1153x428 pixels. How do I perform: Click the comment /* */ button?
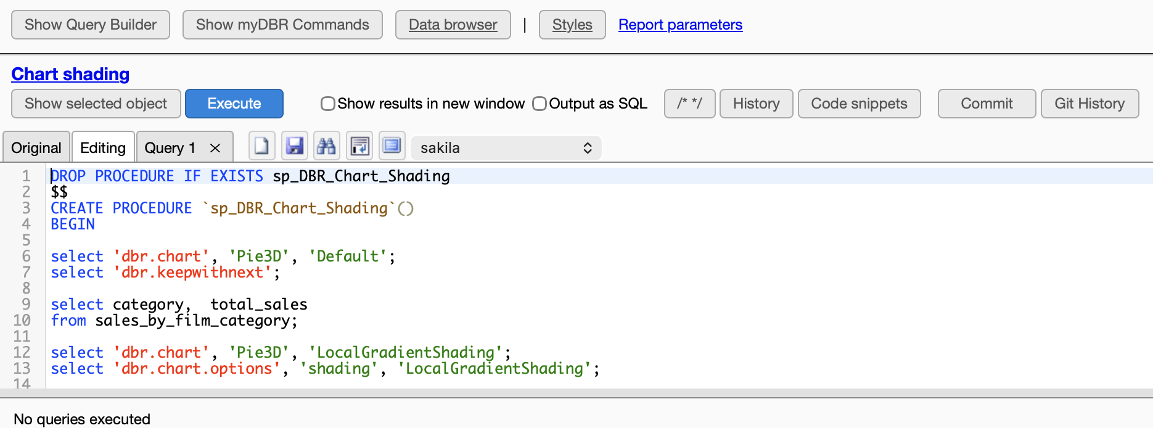pyautogui.click(x=689, y=104)
